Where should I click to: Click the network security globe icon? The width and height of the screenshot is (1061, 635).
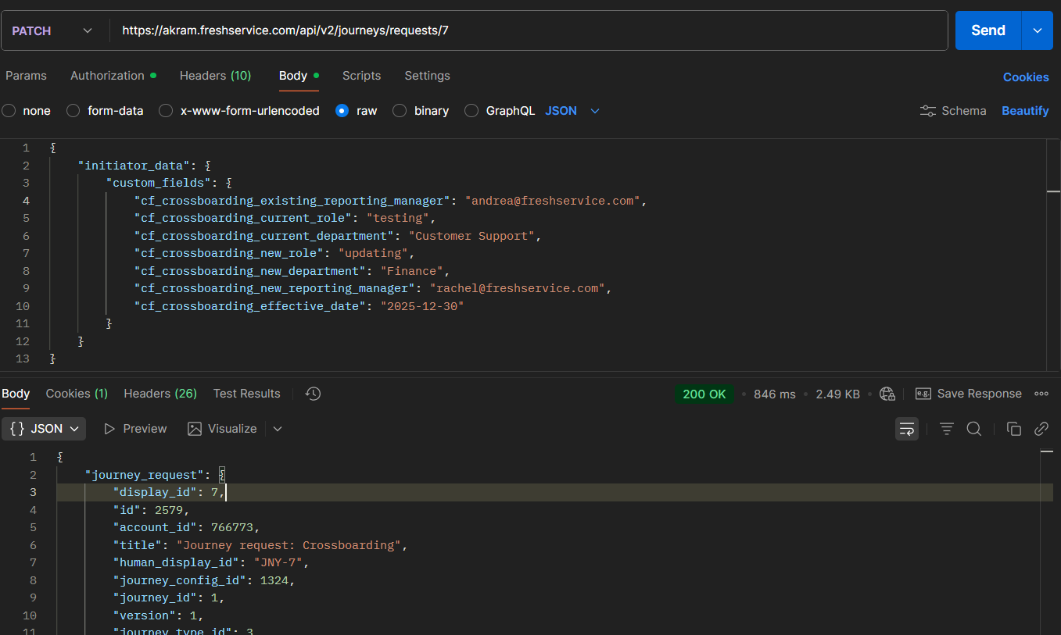[887, 394]
